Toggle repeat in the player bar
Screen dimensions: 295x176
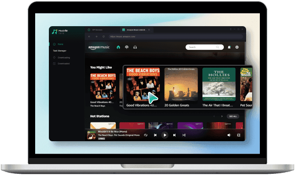point(146,135)
